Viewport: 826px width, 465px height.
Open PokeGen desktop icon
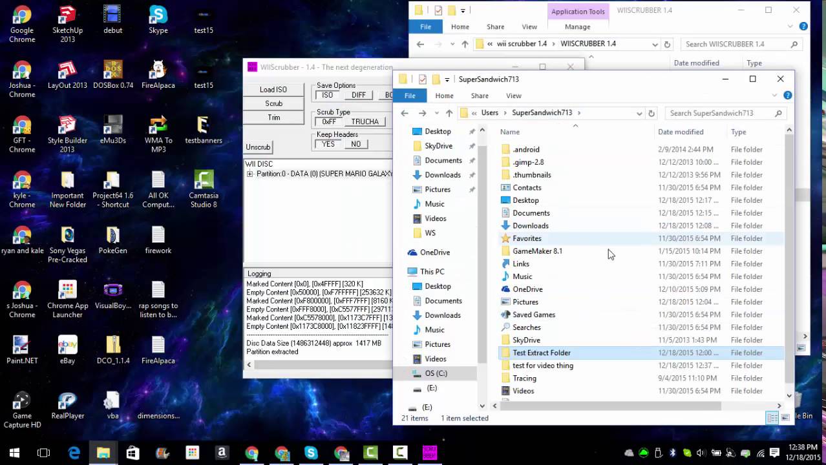point(112,240)
